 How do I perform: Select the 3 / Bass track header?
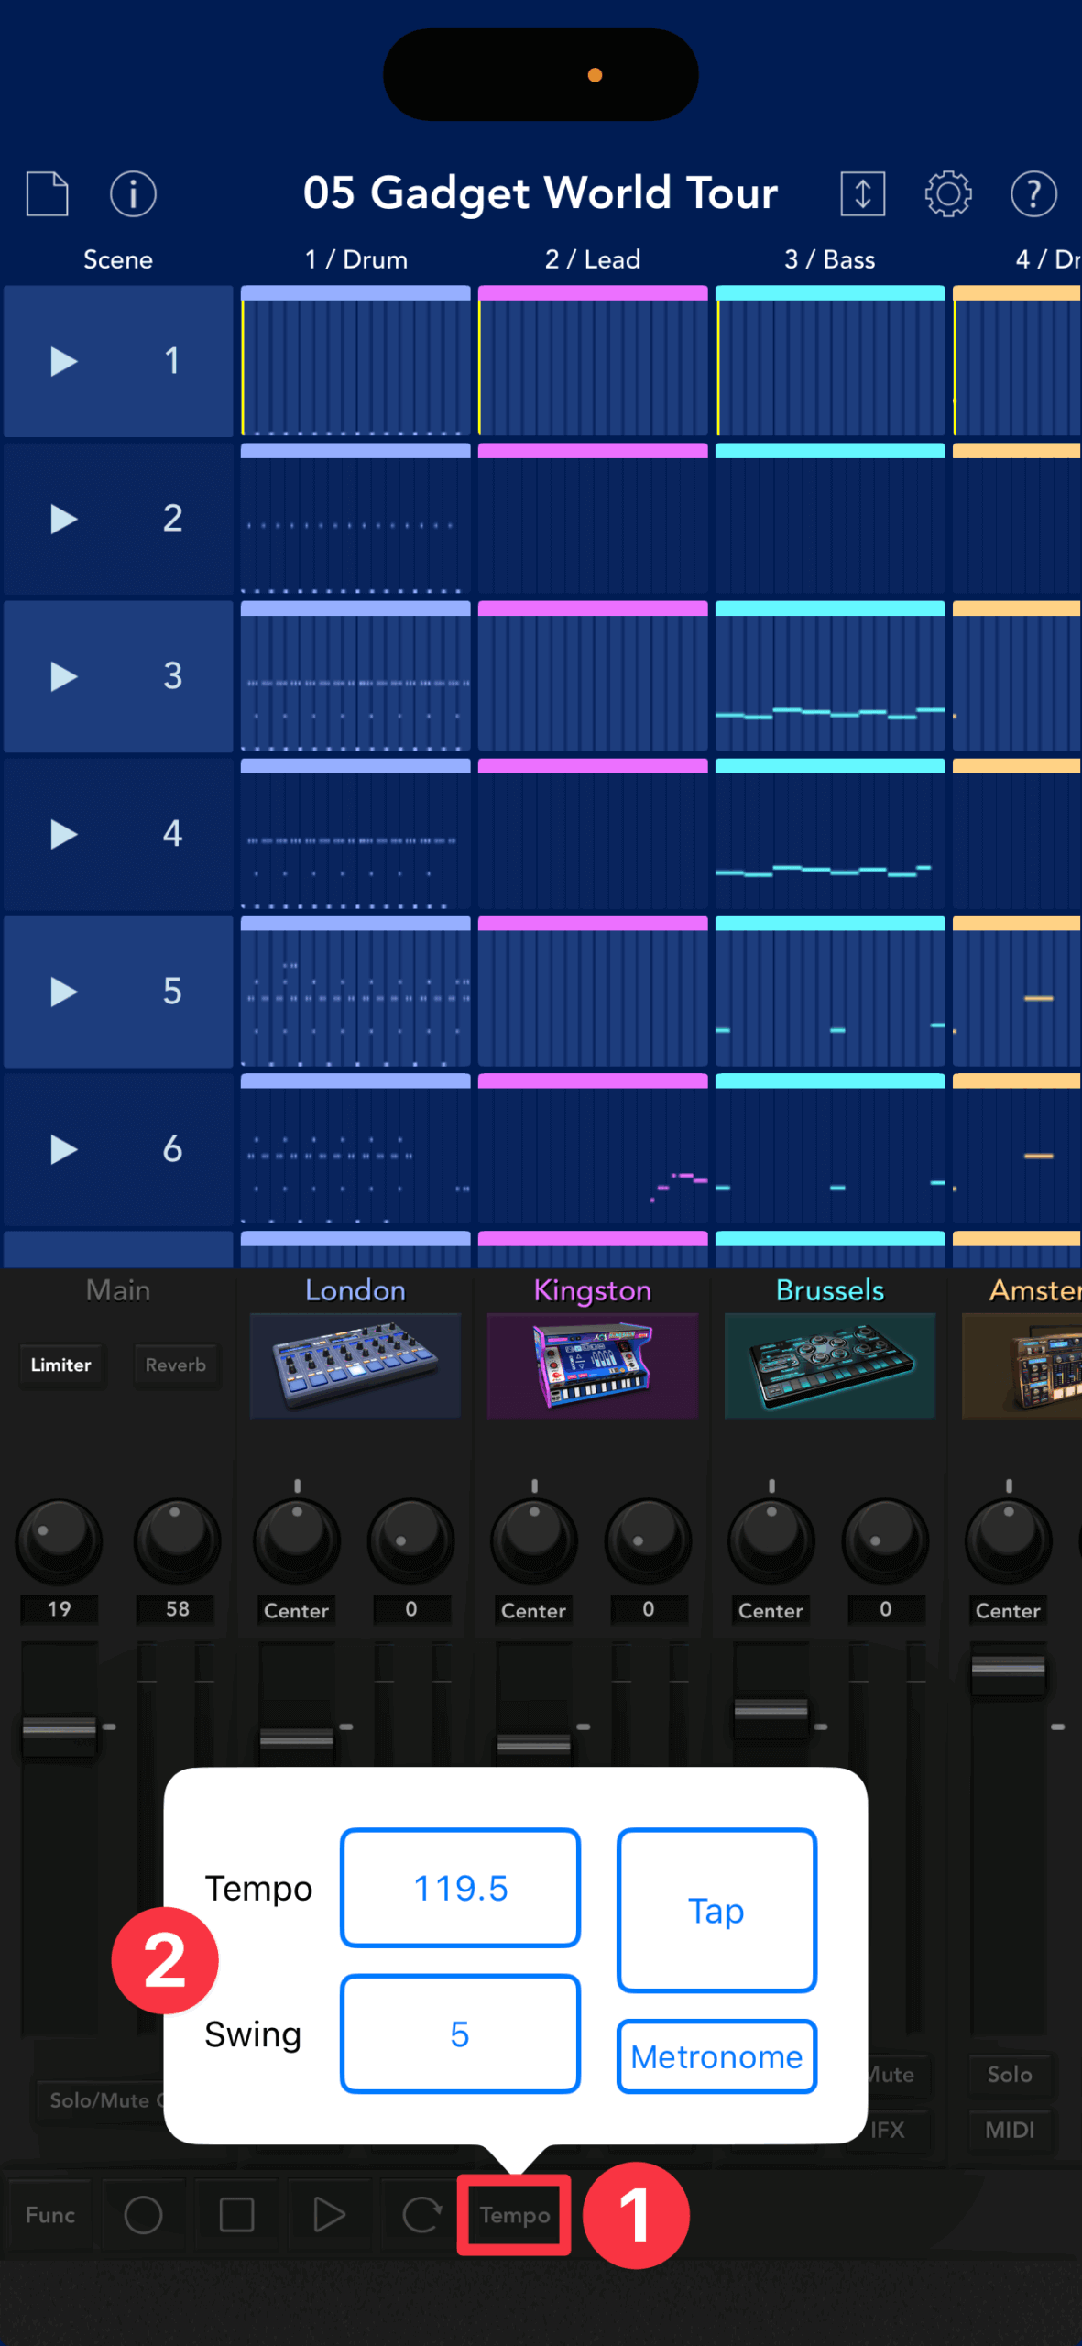(829, 259)
